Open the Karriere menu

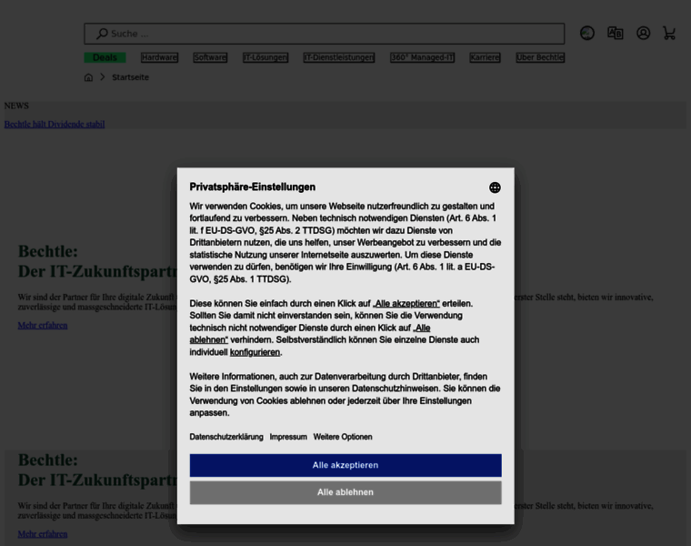pyautogui.click(x=485, y=57)
